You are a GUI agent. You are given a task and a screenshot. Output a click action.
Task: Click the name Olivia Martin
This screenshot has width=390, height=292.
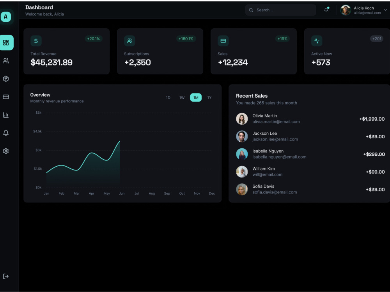[x=265, y=116]
